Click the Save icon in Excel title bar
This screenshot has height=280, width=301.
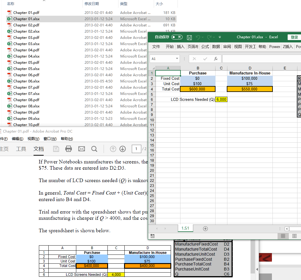189,37
